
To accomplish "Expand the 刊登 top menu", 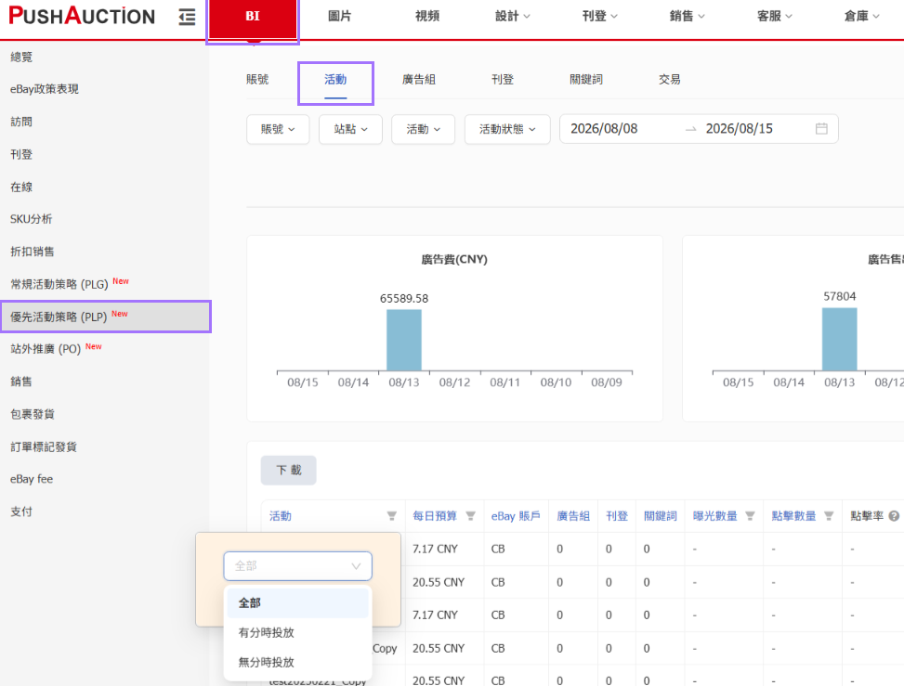I will 599,16.
